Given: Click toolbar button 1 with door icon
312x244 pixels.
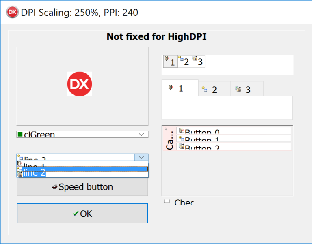Looking at the screenshot, I should (x=170, y=61).
